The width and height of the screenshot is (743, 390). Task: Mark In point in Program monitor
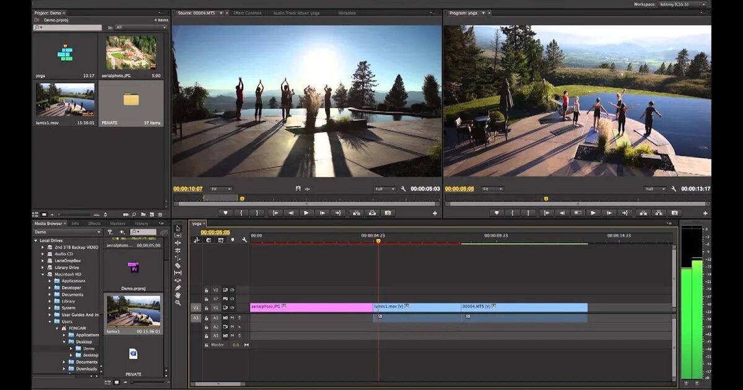(x=513, y=213)
